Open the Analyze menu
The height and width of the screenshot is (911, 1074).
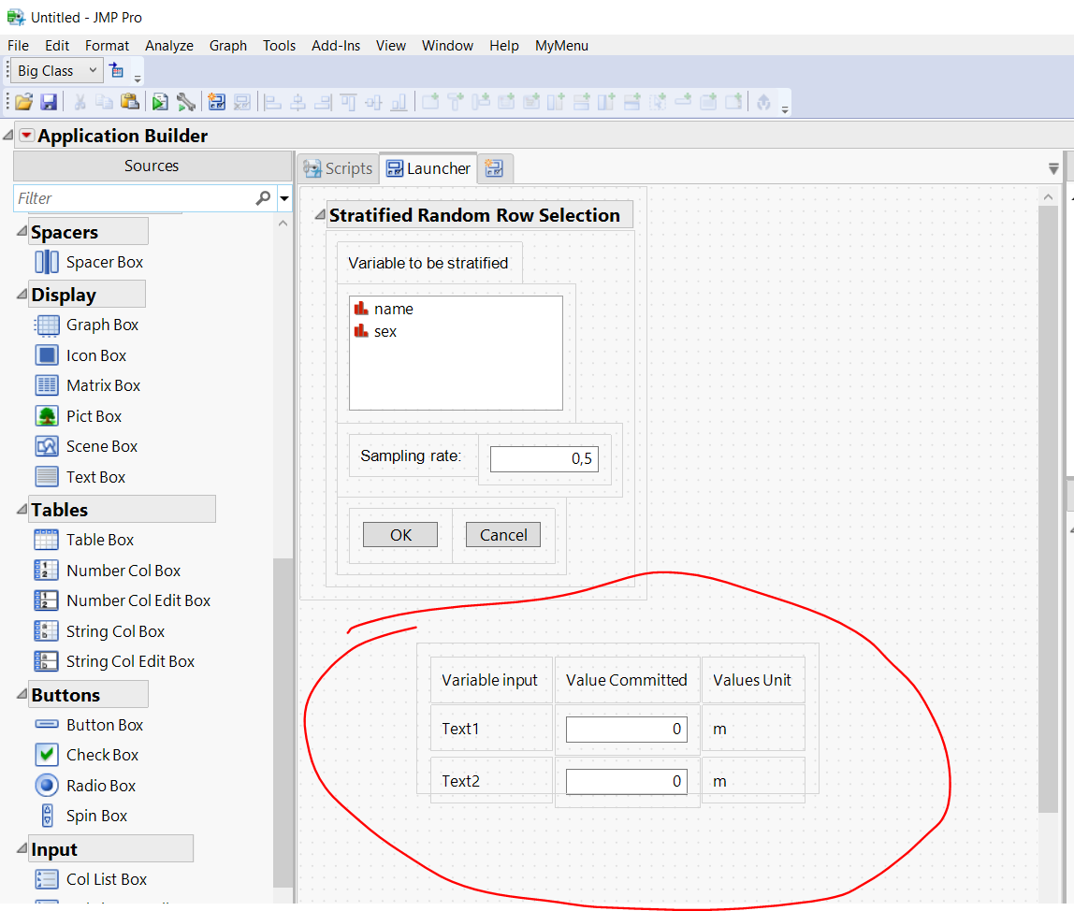(169, 45)
